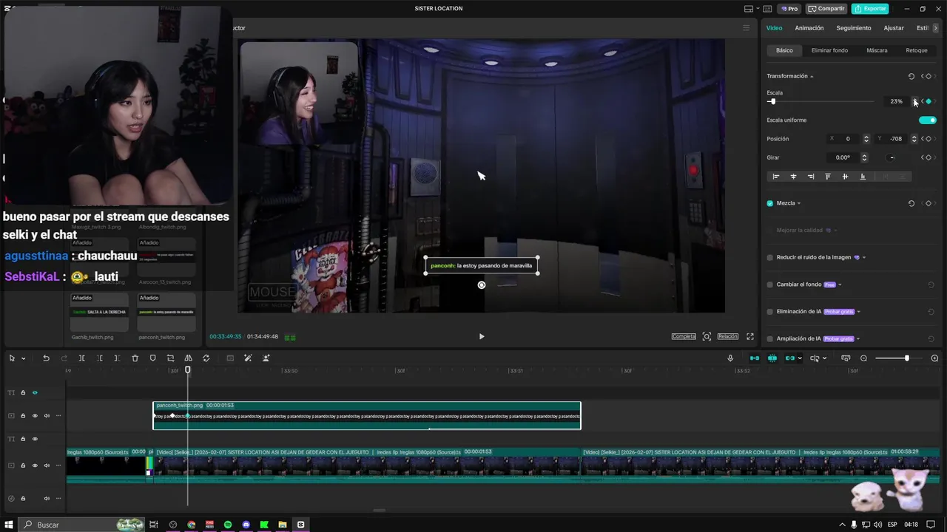
Task: Choose the Split tool in the timeline toolbar
Action: pos(81,358)
